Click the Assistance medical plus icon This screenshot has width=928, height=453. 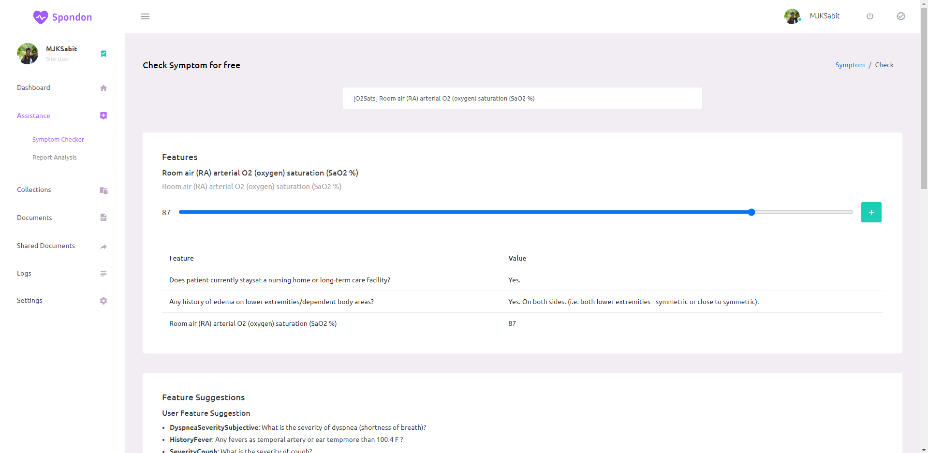[103, 116]
